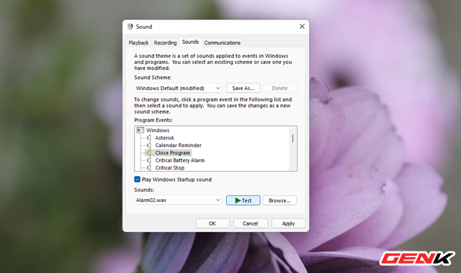
Task: Select the Asterisk program event
Action: pyautogui.click(x=165, y=138)
